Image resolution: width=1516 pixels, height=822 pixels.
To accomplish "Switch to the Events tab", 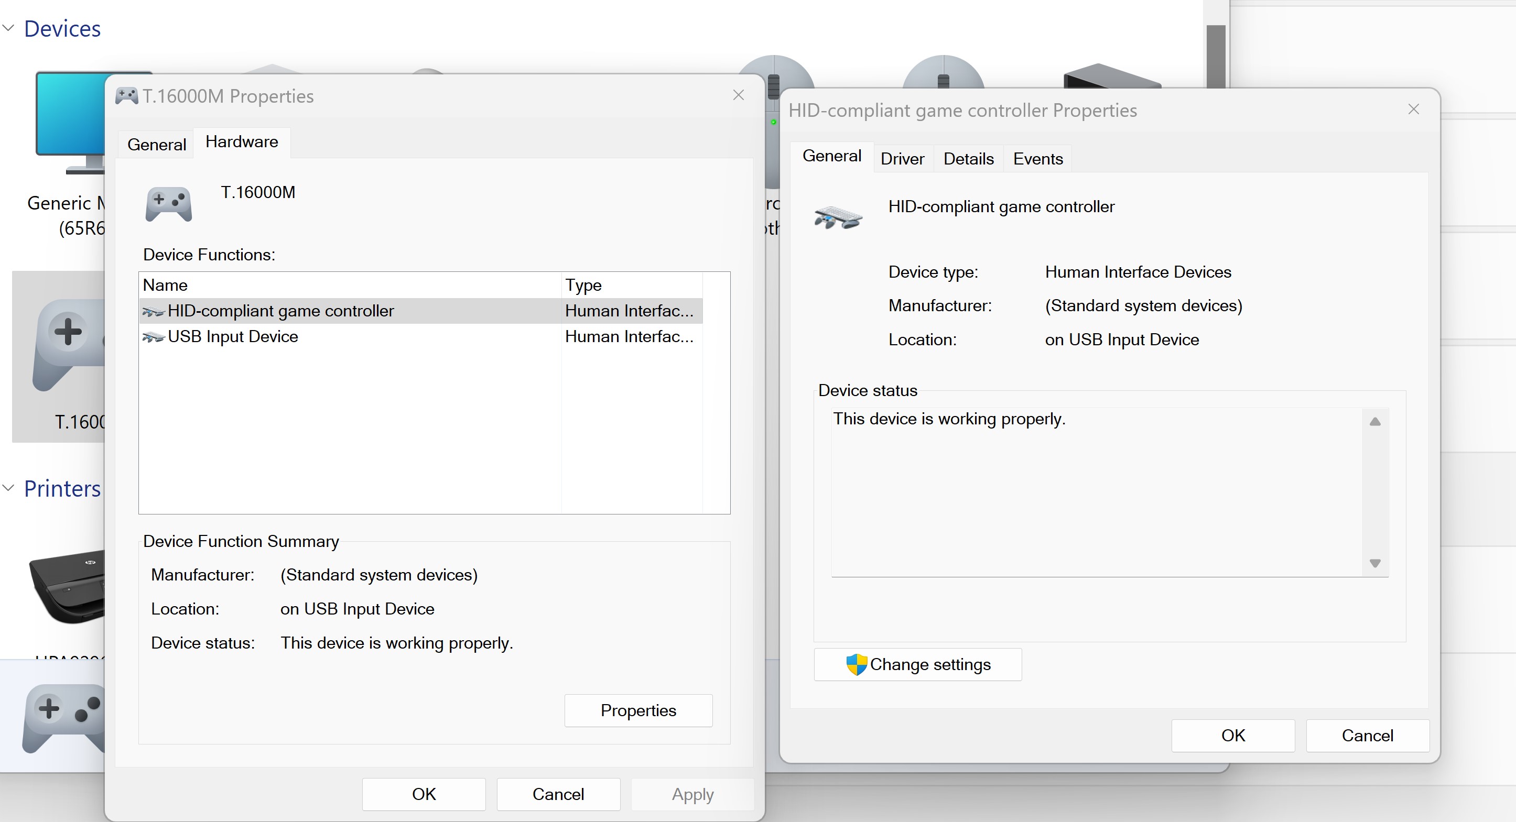I will pos(1037,159).
